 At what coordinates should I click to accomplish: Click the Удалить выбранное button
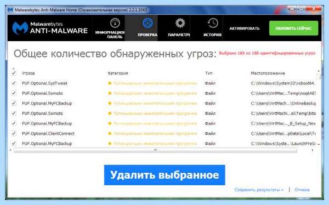164,175
